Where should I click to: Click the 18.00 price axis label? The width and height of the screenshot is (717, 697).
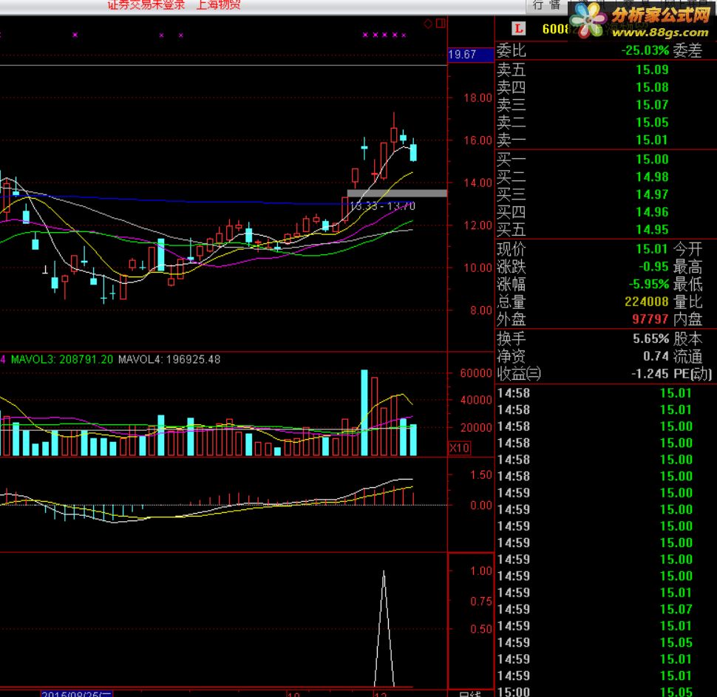pos(478,98)
